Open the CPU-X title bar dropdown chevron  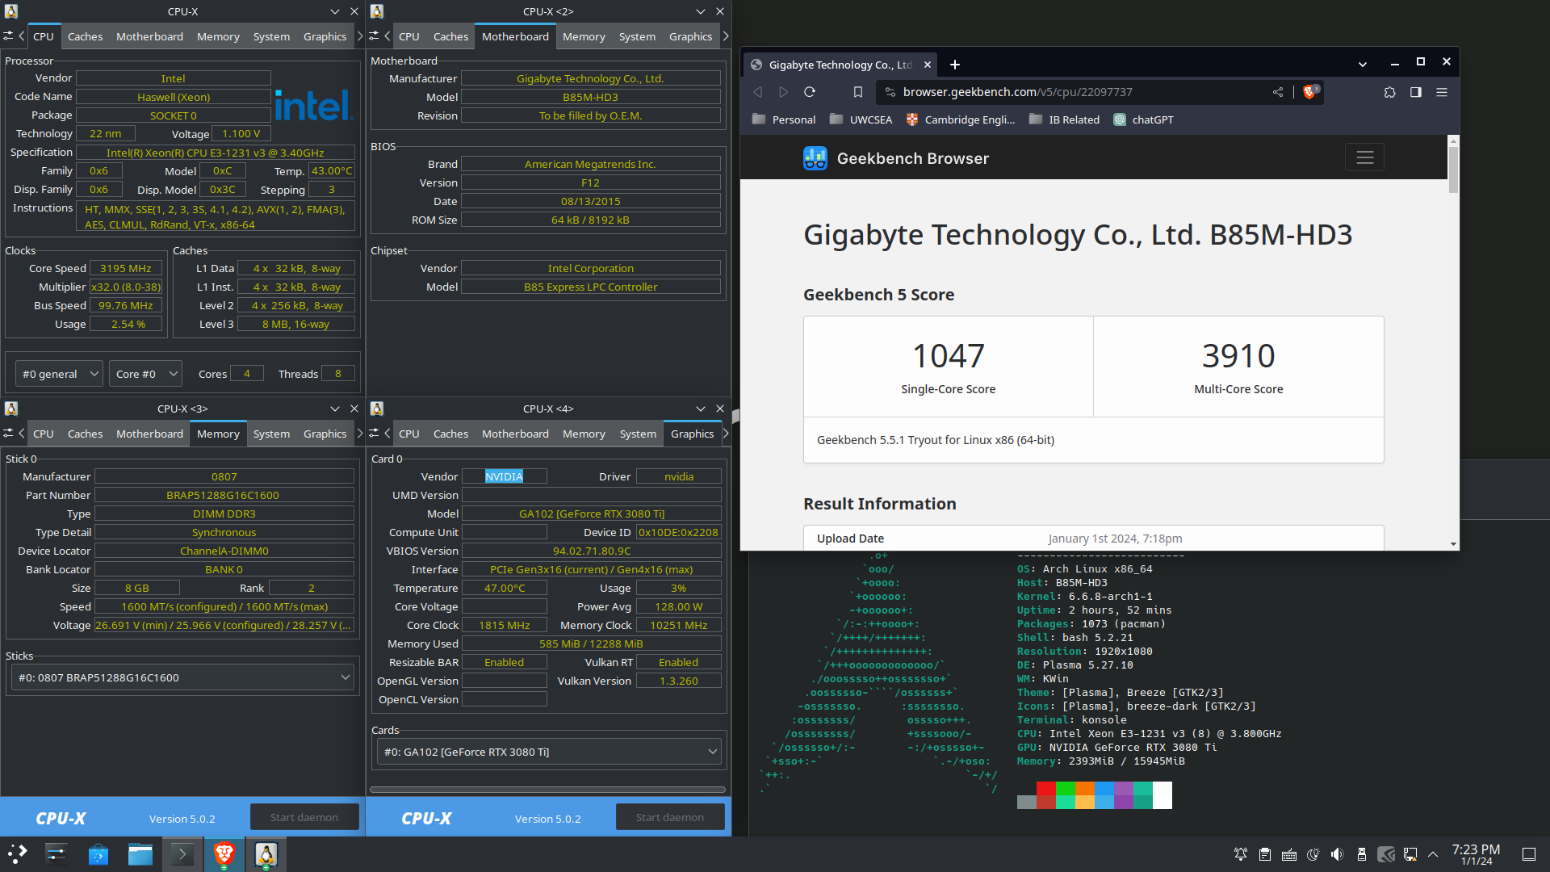(x=335, y=11)
